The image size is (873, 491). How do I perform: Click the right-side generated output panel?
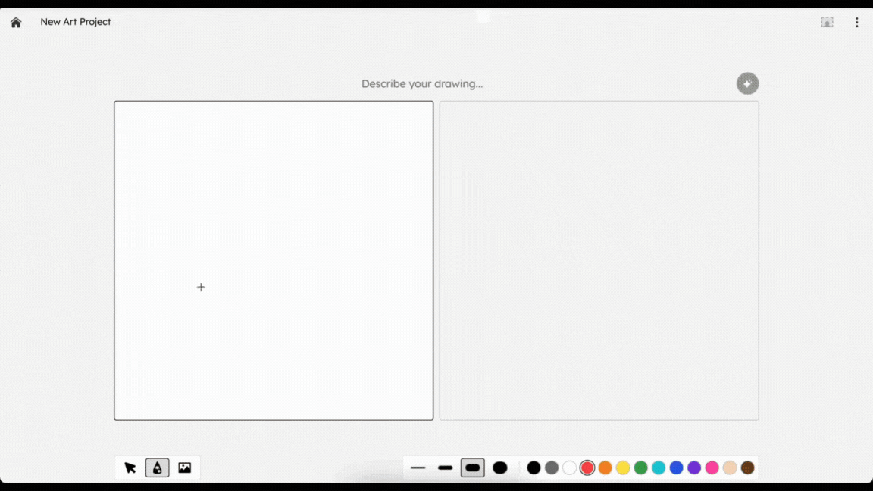pyautogui.click(x=599, y=260)
